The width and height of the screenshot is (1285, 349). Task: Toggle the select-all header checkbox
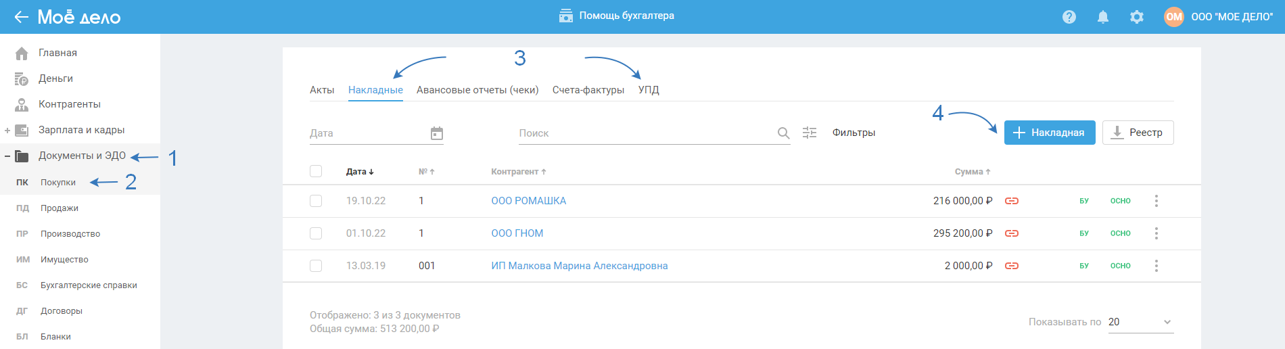click(x=316, y=171)
